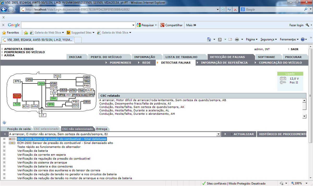Screen dimensions: 313x186
Task: Open the blue information icon below diagram
Action: tap(4, 122)
